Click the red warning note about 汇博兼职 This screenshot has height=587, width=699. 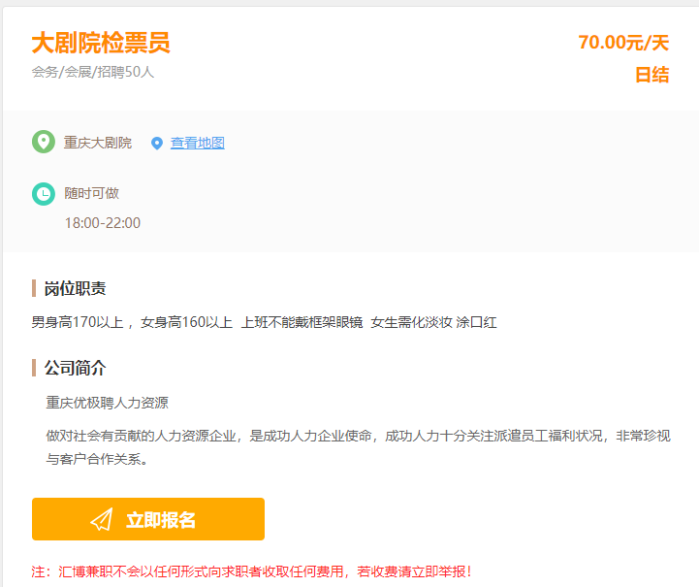[x=251, y=571]
